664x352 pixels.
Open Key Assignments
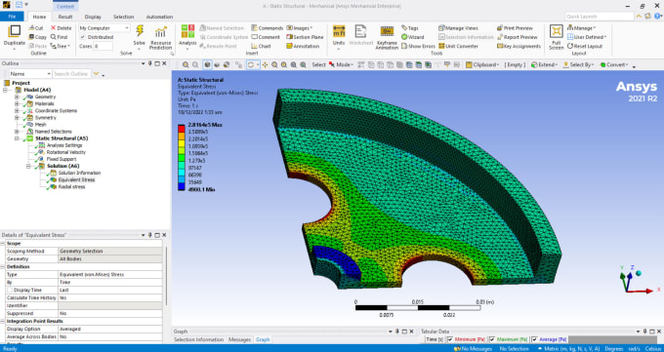pos(519,46)
